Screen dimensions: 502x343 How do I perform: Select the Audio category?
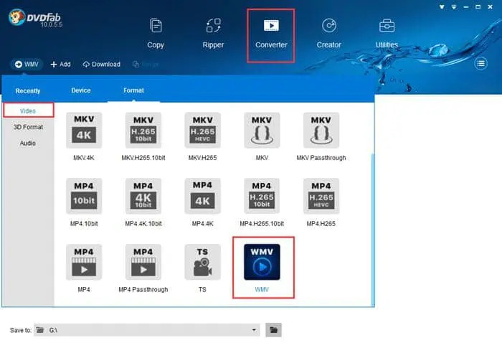(x=28, y=143)
